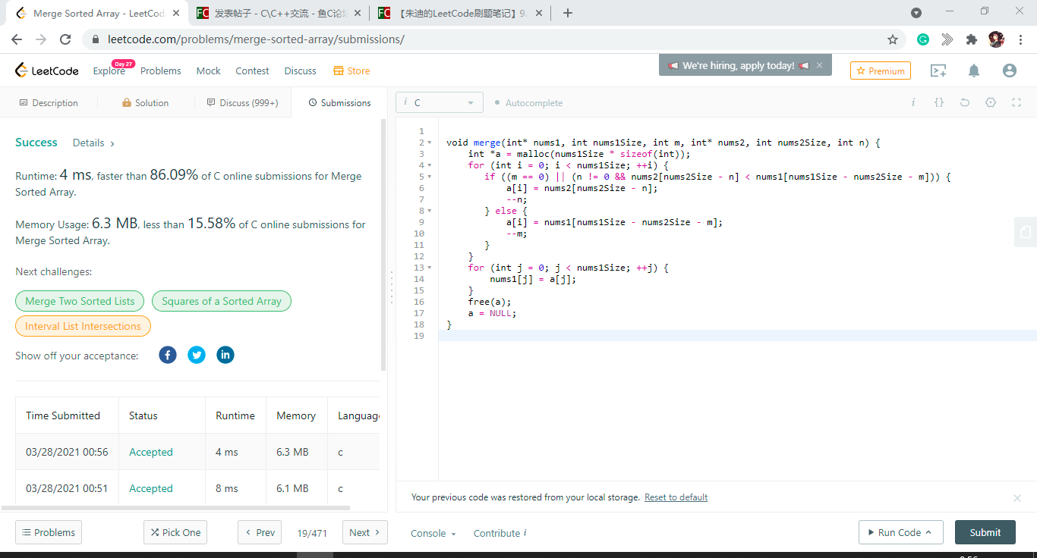Open the Grammarly extension icon
This screenshot has width=1037, height=558.
(x=923, y=39)
